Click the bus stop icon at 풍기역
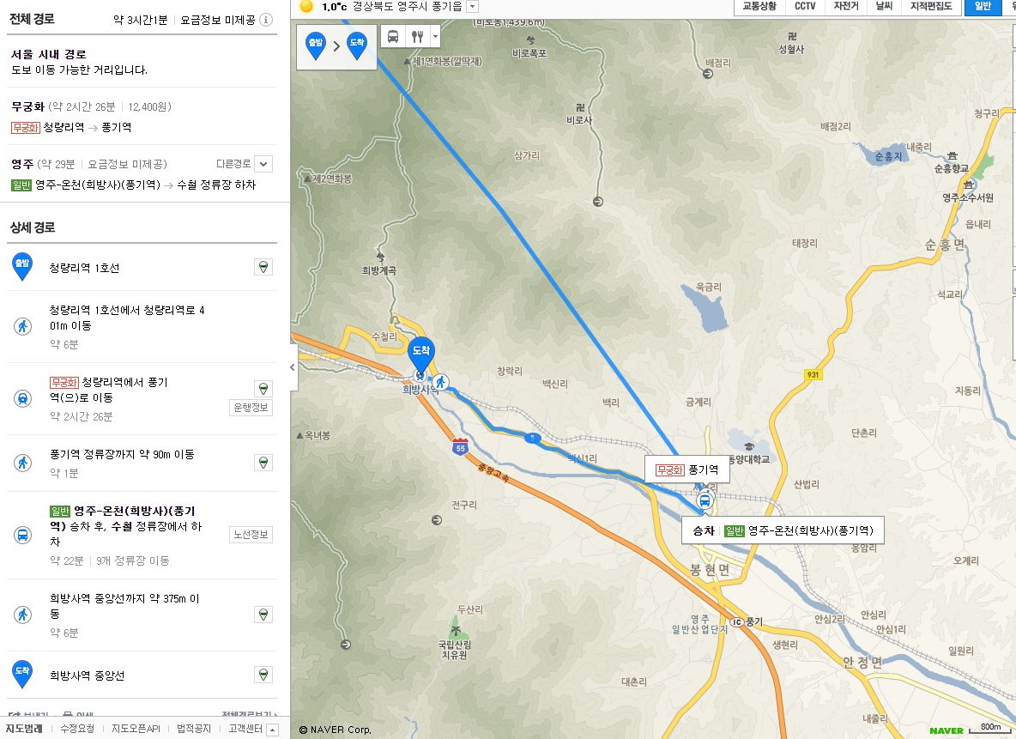 (x=705, y=500)
